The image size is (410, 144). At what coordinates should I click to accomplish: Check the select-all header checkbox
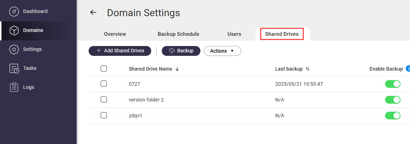pos(104,69)
